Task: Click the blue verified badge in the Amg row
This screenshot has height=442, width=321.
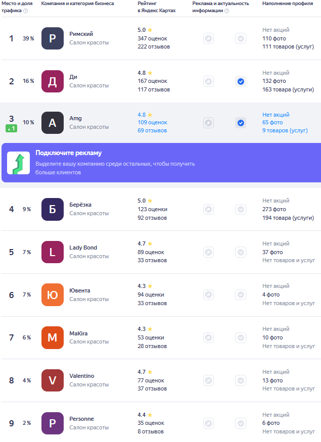Action: coord(241,123)
